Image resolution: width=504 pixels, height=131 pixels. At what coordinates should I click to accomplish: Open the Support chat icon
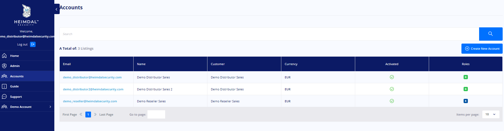[x=4, y=96]
